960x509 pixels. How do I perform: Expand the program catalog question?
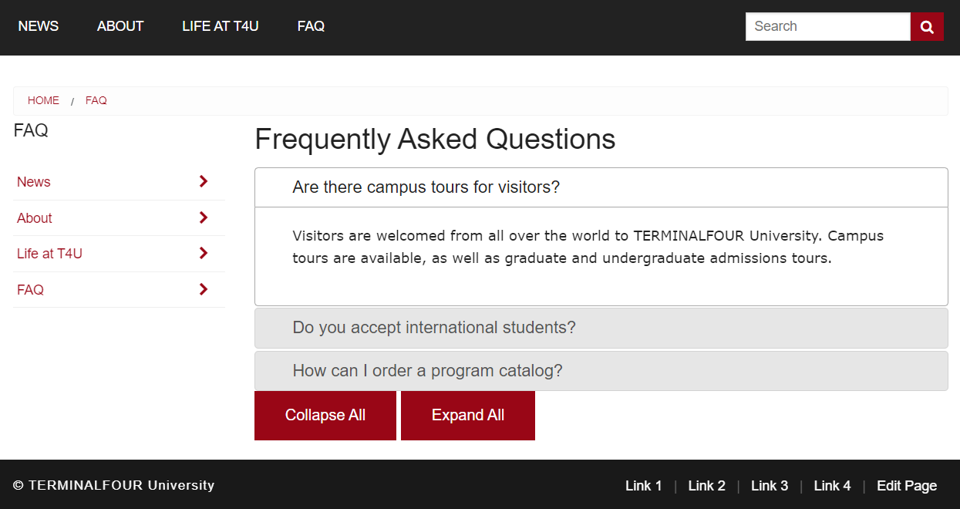tap(601, 371)
